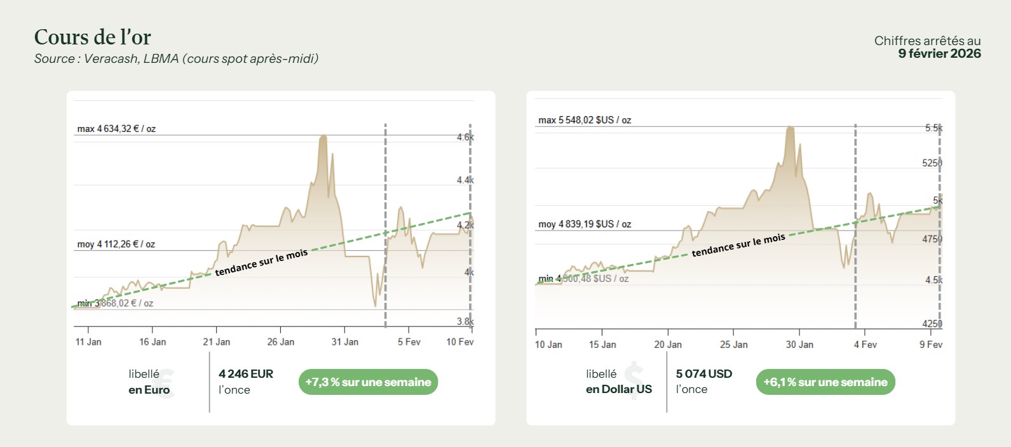Click the 4 Fev date on Dollar chart
This screenshot has height=447, width=1011.
click(865, 344)
